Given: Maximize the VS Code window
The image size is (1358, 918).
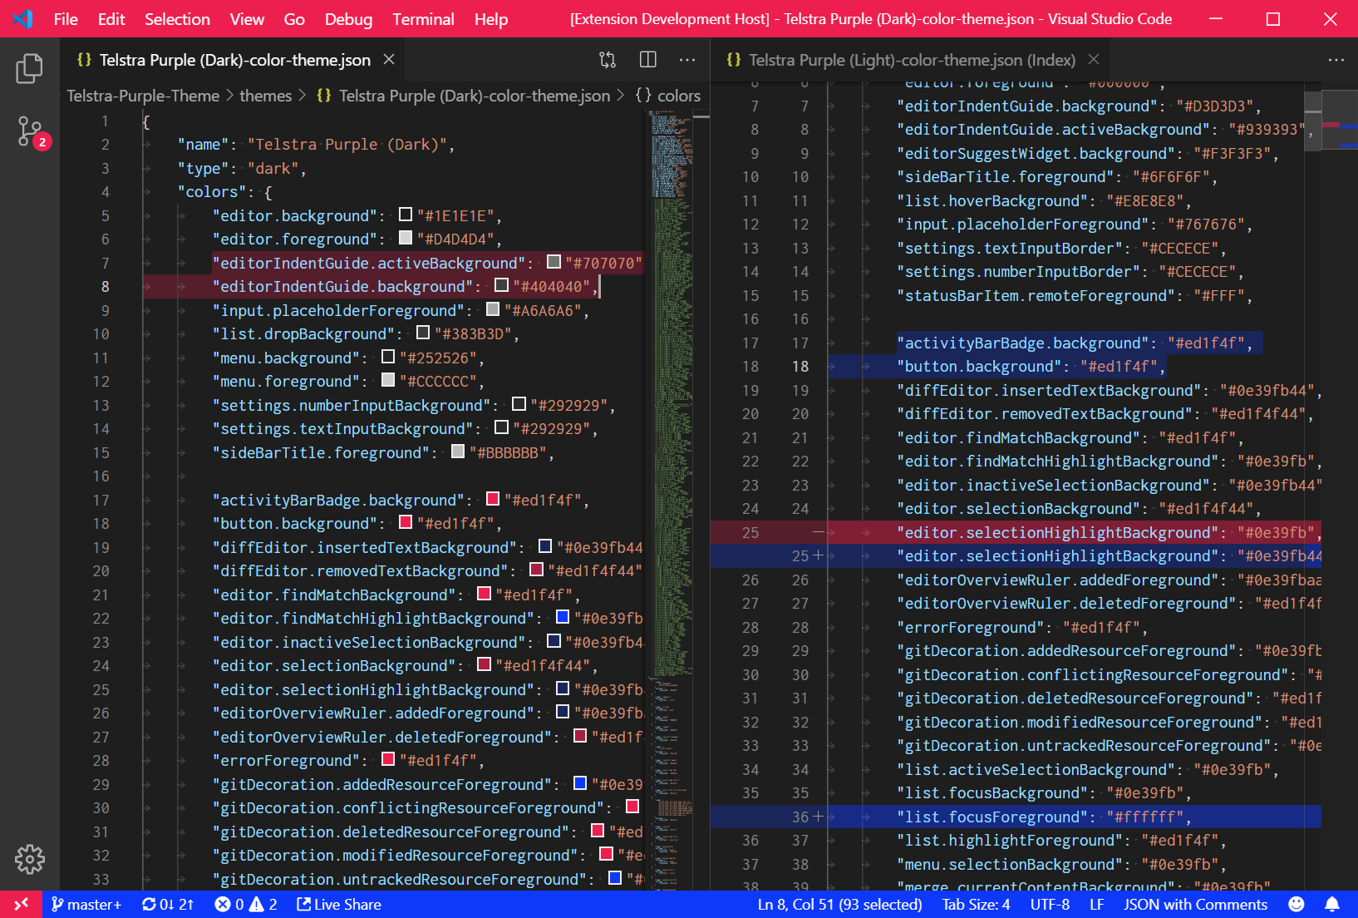Looking at the screenshot, I should click(1272, 18).
